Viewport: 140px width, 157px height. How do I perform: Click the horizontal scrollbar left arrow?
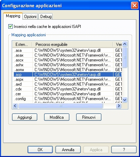point(15,106)
